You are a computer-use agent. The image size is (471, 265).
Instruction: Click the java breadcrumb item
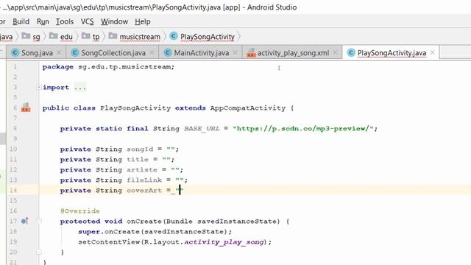[7, 37]
